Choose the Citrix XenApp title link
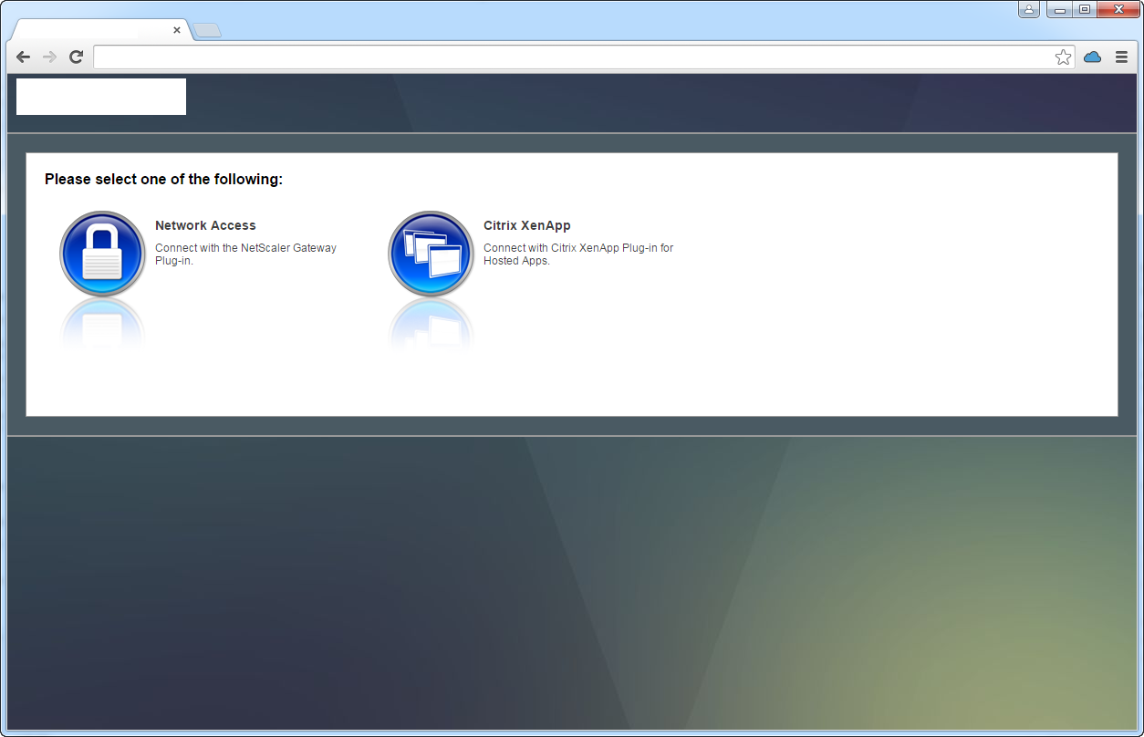1144x737 pixels. (526, 225)
